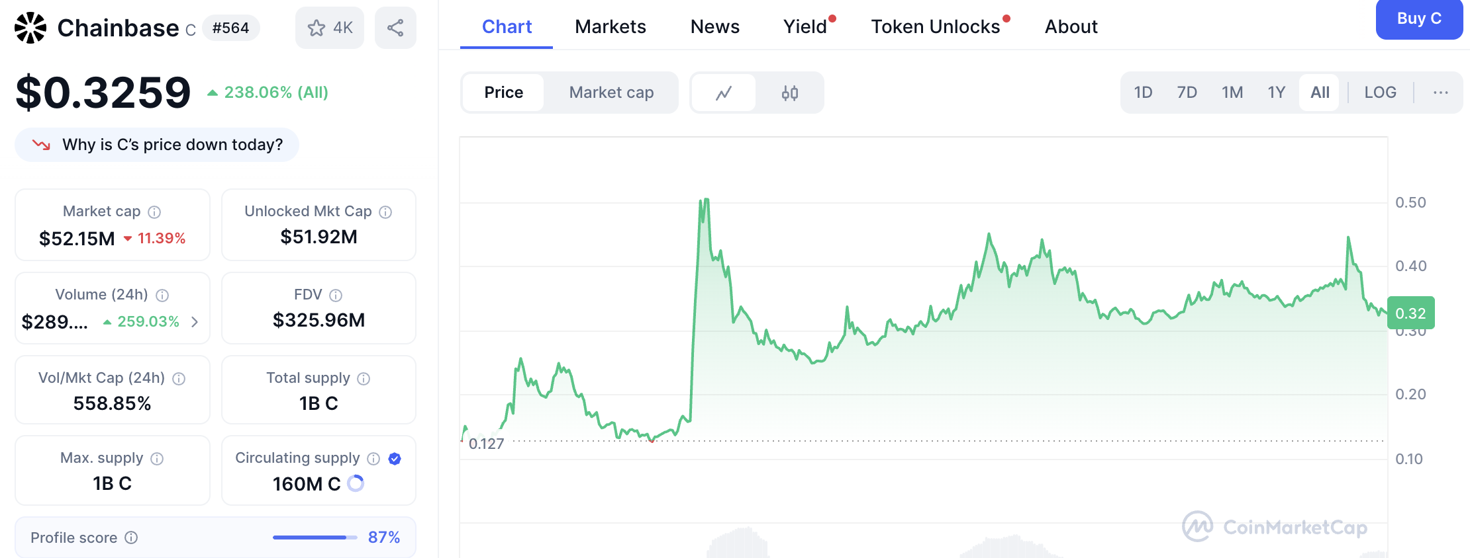1470x558 pixels.
Task: Select the 1Y time range
Action: pos(1276,93)
